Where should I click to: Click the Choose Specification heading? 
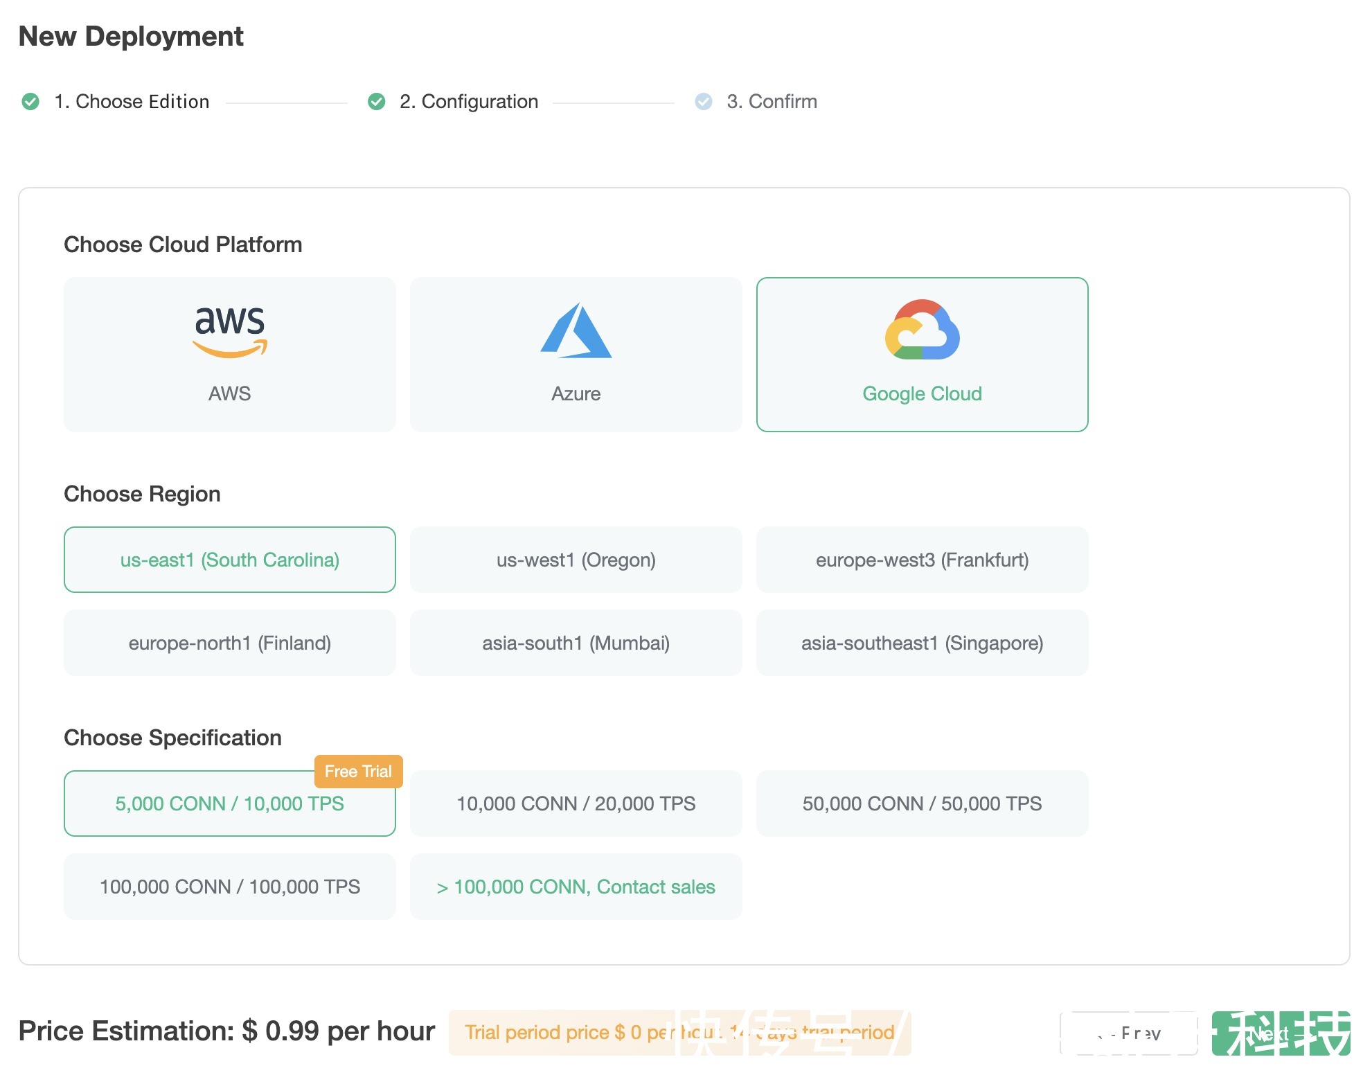(x=172, y=738)
